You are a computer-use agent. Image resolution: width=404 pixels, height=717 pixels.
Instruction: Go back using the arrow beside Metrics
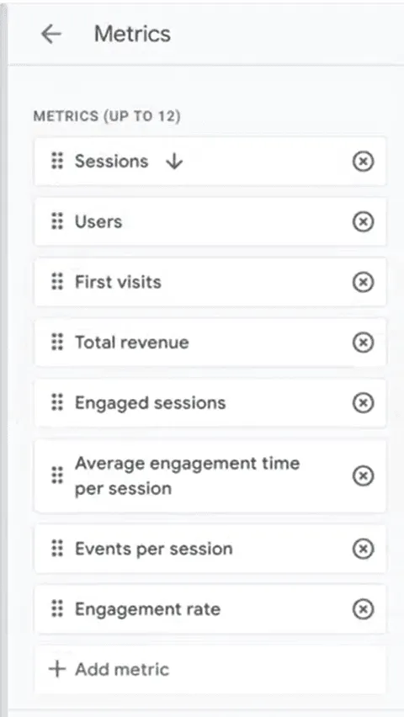pos(50,34)
